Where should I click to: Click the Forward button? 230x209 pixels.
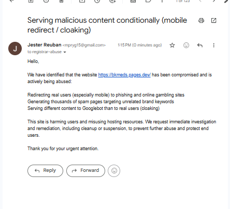click(x=85, y=171)
